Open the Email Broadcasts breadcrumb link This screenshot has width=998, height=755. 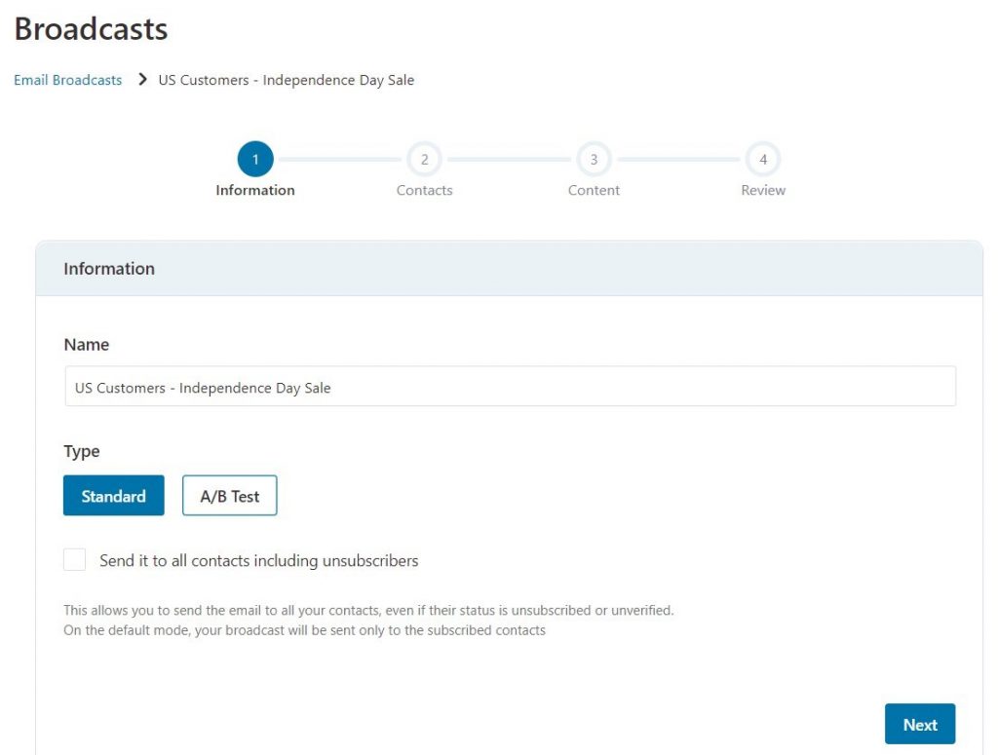tap(67, 80)
